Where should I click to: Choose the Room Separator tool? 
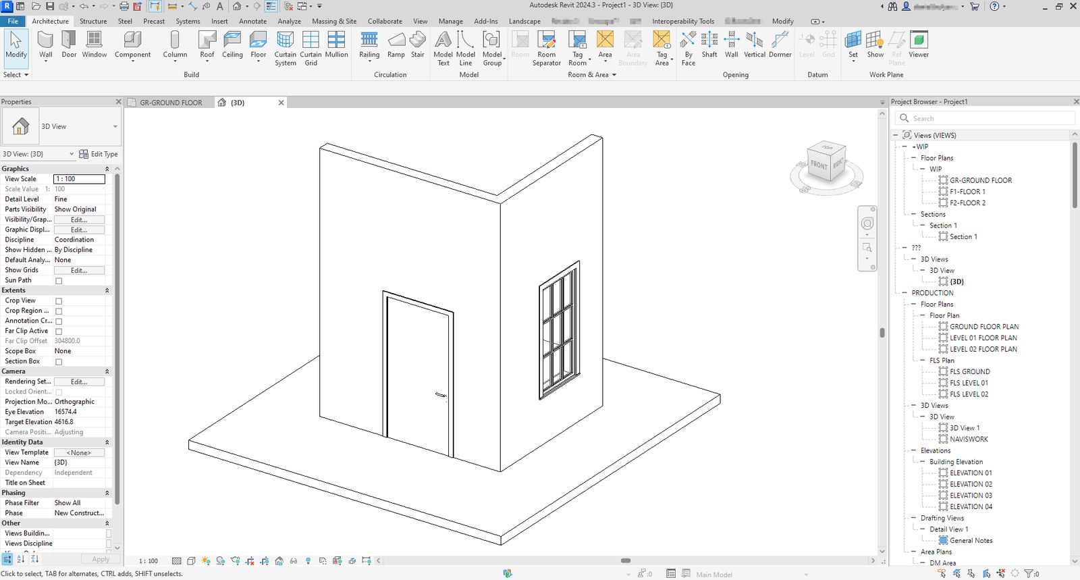tap(546, 48)
